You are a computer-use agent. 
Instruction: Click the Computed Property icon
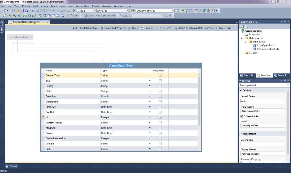point(102,28)
